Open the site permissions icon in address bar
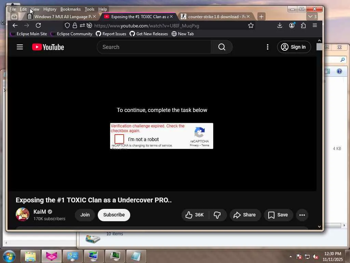 click(x=82, y=25)
